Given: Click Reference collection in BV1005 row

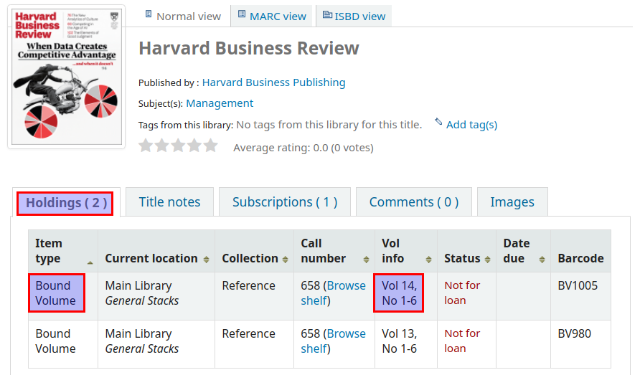Looking at the screenshot, I should coord(248,285).
